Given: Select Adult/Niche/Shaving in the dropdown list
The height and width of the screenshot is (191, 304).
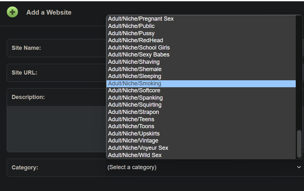Looking at the screenshot, I should [134, 62].
